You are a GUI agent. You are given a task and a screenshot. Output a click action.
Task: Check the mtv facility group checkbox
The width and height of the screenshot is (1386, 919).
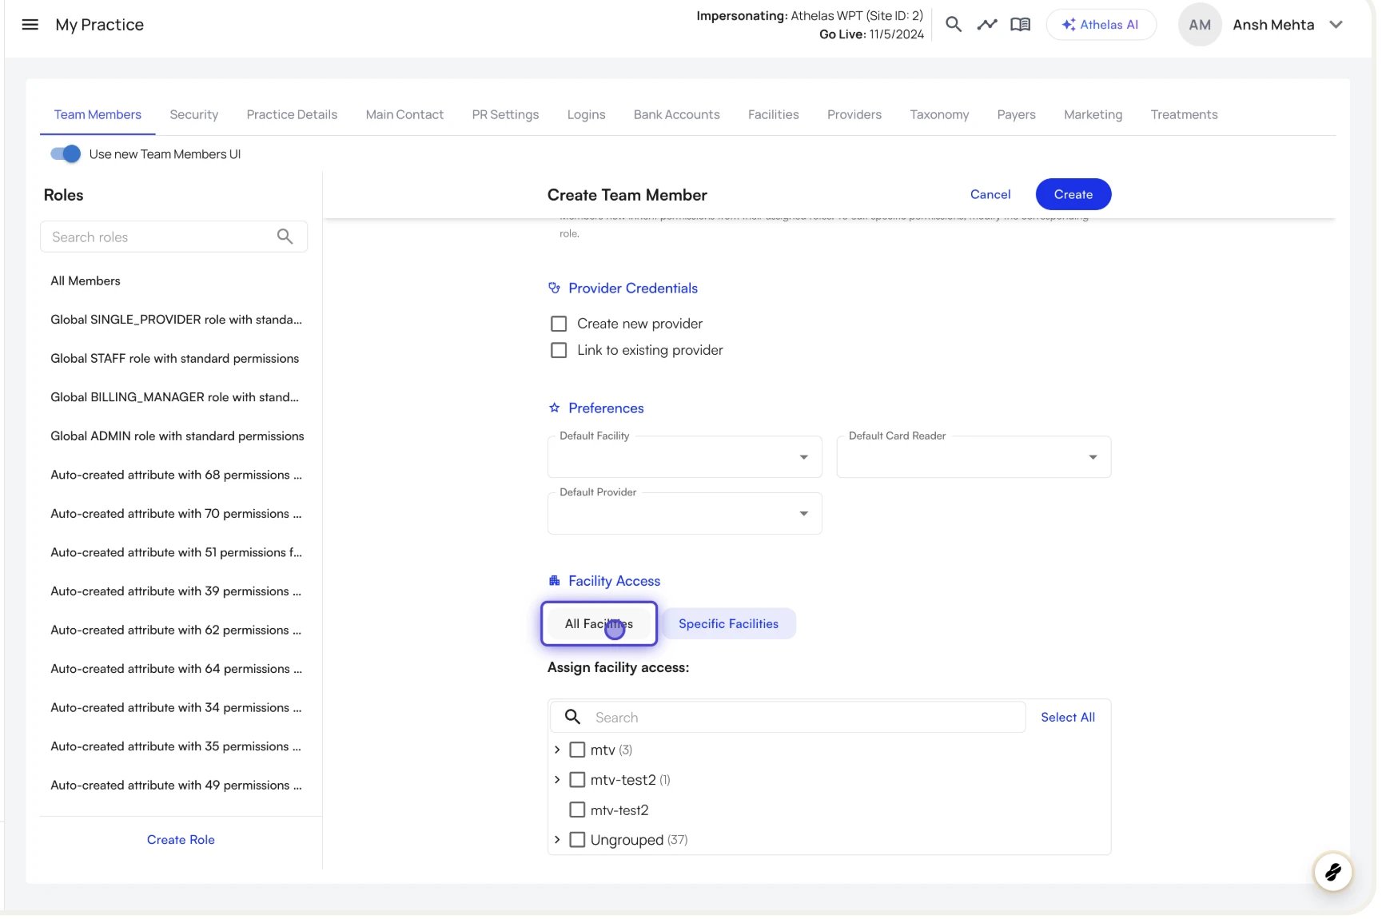(x=577, y=750)
